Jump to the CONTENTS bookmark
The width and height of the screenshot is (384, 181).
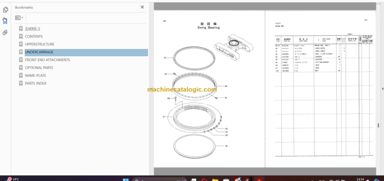[x=34, y=36]
